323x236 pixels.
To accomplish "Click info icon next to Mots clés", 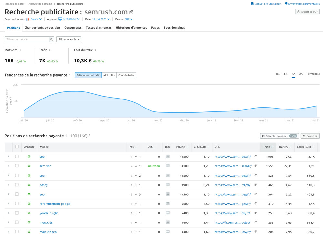I will pos(20,50).
